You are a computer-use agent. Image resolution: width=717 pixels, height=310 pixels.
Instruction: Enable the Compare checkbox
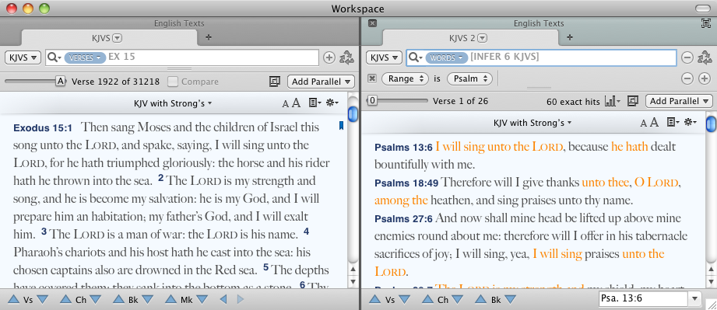[172, 82]
